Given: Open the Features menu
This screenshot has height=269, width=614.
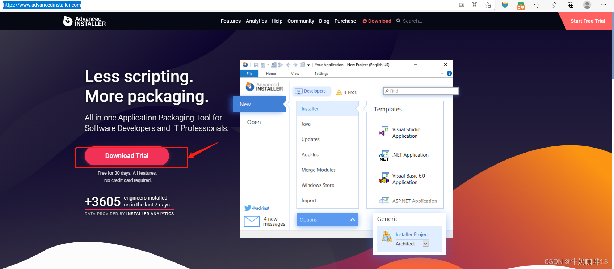Looking at the screenshot, I should (231, 21).
